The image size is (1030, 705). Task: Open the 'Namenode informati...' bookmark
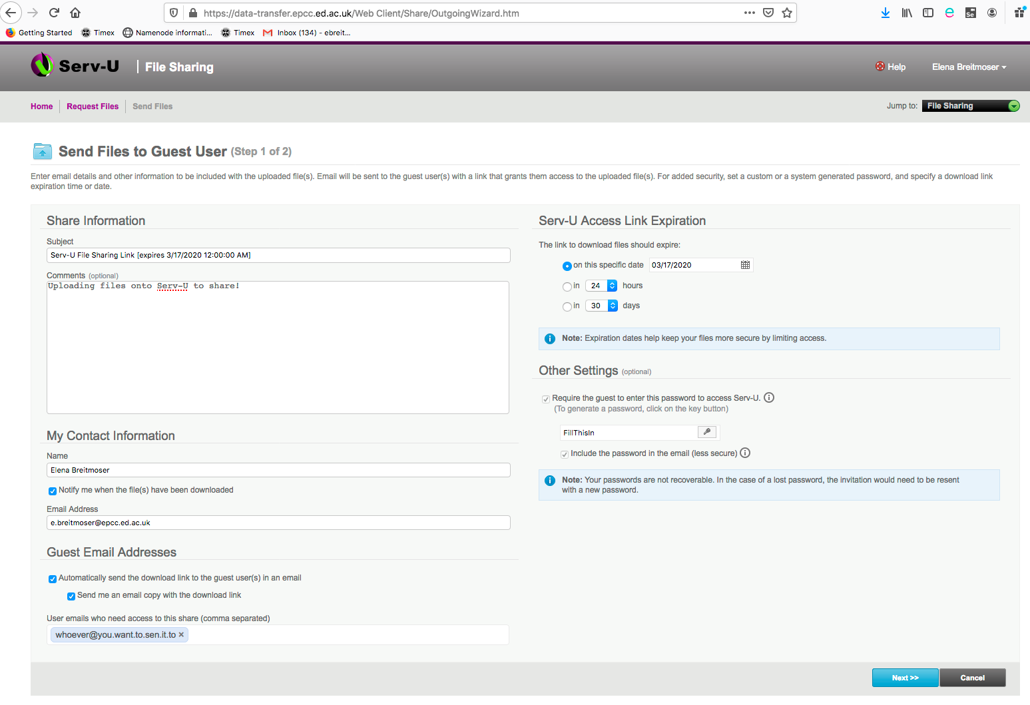(x=167, y=33)
